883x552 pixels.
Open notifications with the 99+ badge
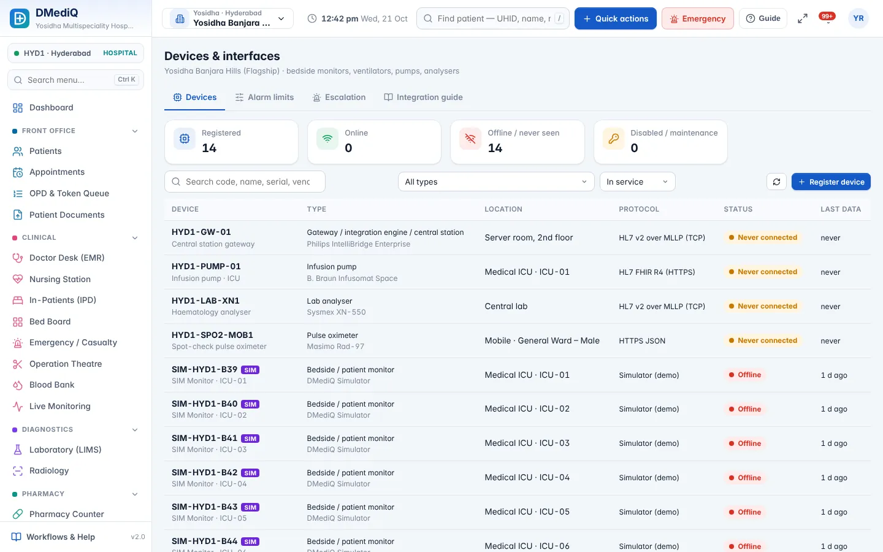(827, 18)
